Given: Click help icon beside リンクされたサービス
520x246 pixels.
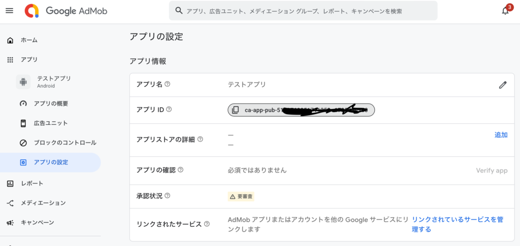Looking at the screenshot, I should pos(207,224).
